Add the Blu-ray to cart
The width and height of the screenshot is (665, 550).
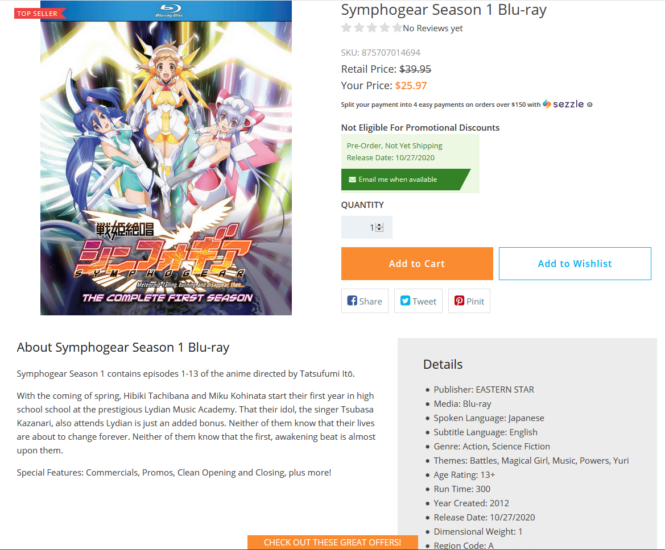[417, 264]
